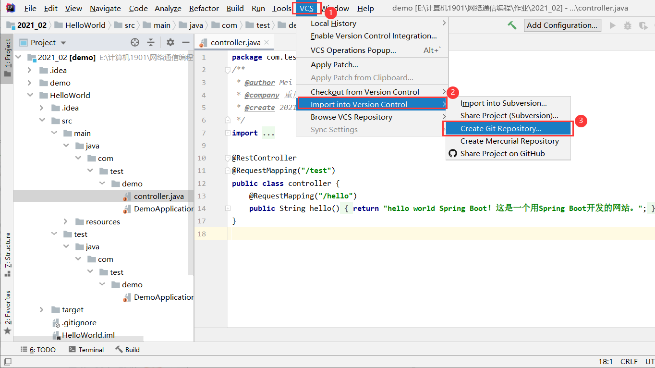The width and height of the screenshot is (655, 368).
Task: Select the controller.java file icon in tree
Action: [x=127, y=196]
